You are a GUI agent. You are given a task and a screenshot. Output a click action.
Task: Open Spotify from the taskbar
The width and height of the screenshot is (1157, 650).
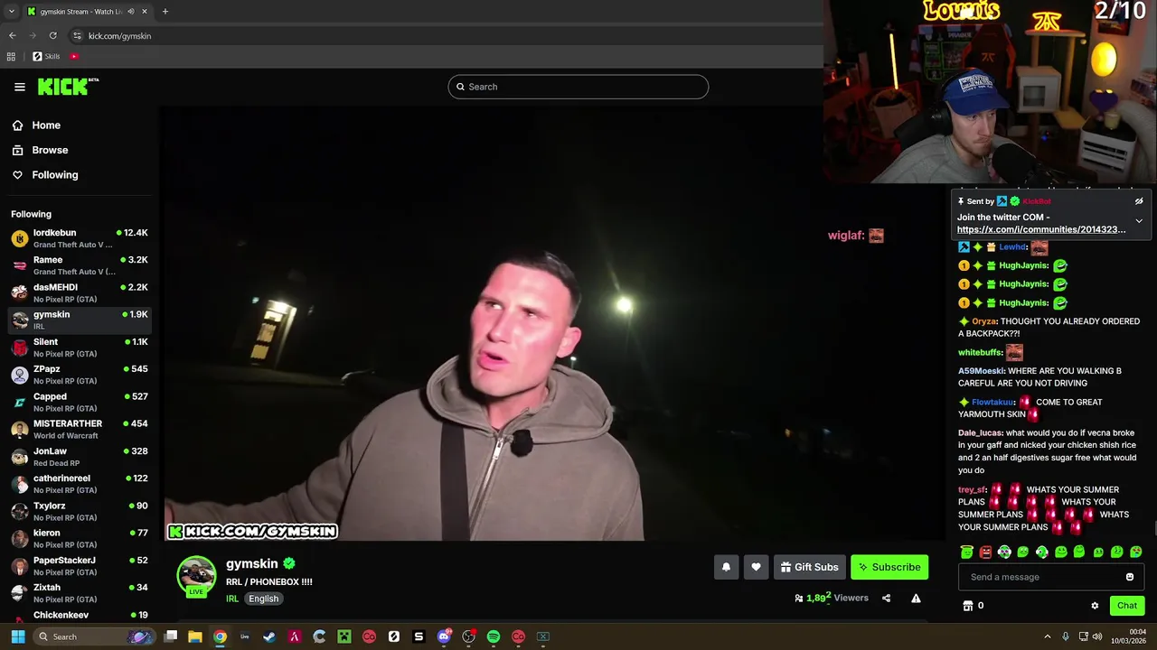tap(494, 636)
